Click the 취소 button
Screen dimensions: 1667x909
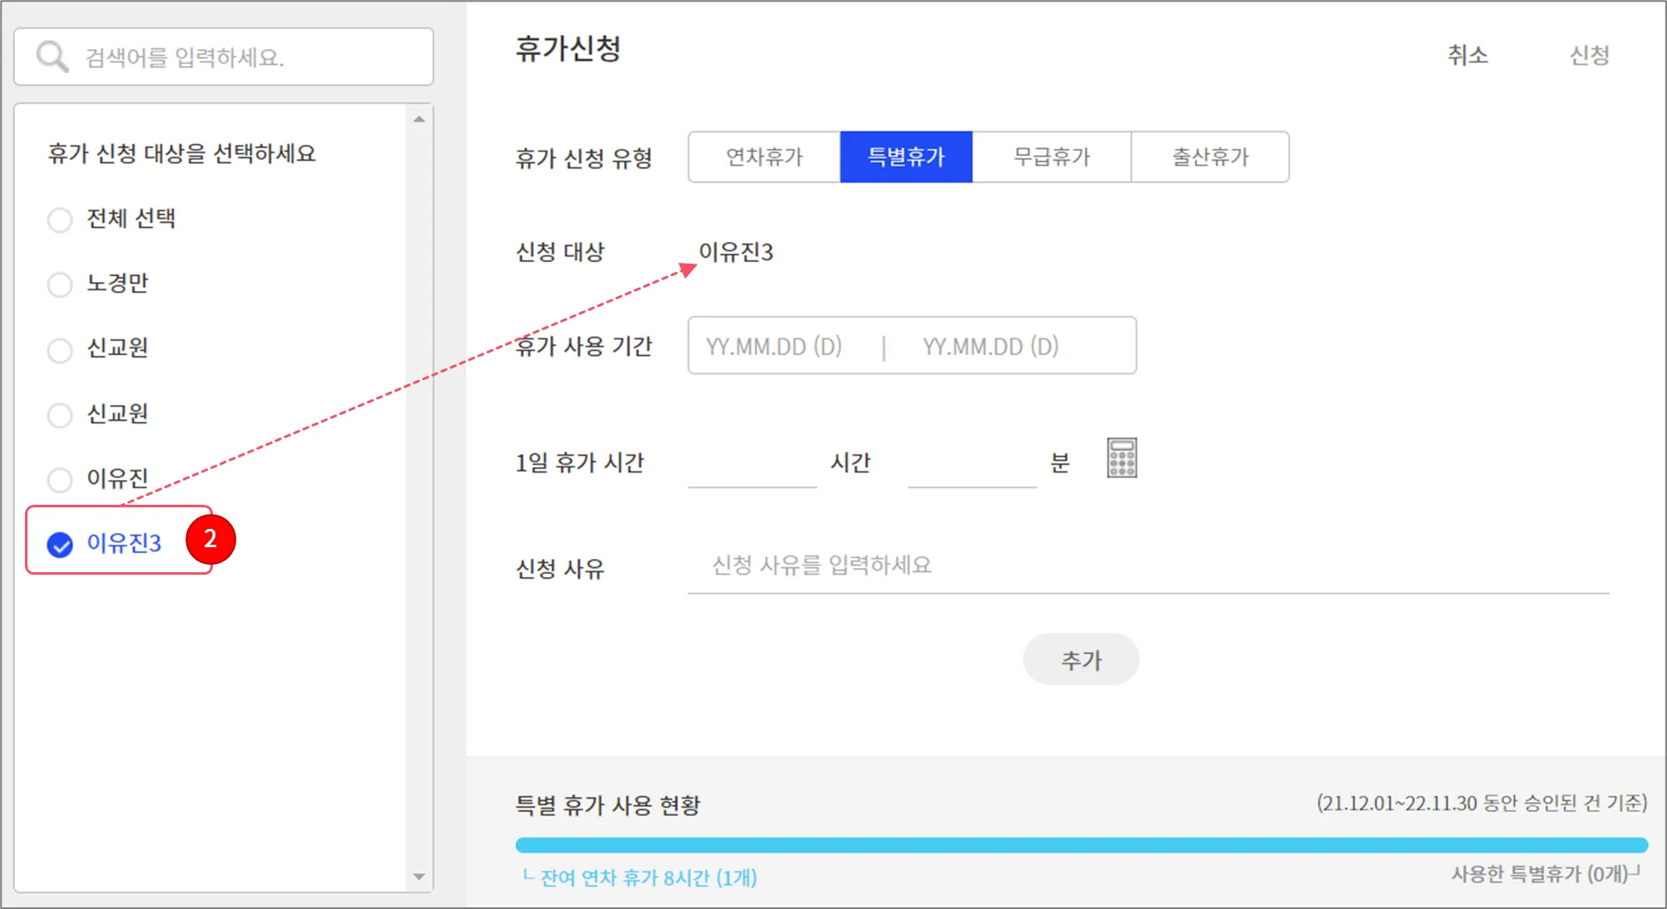click(1467, 55)
